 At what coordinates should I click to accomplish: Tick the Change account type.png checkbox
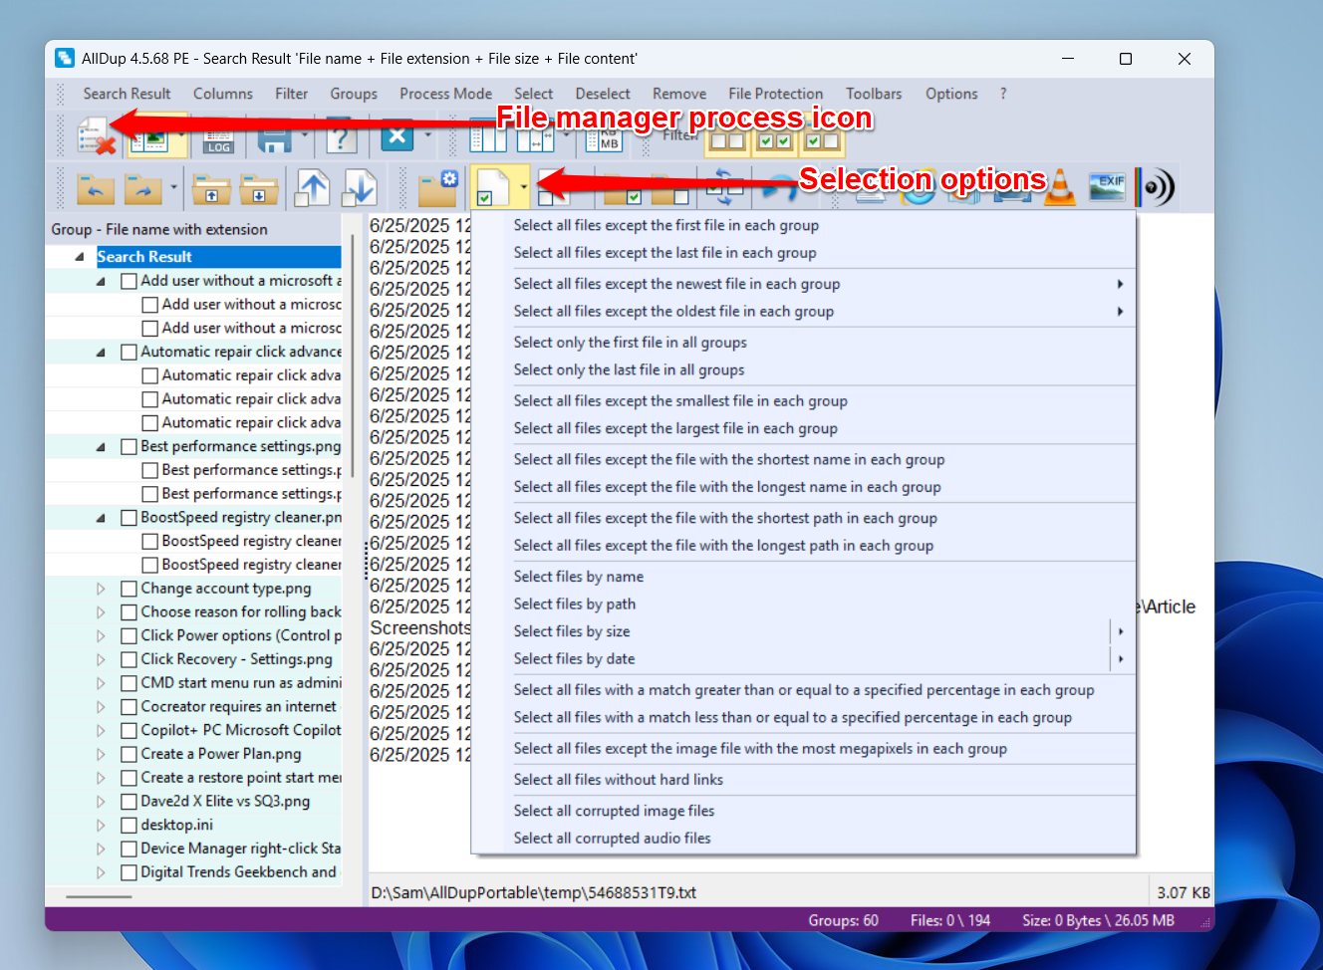(x=129, y=589)
